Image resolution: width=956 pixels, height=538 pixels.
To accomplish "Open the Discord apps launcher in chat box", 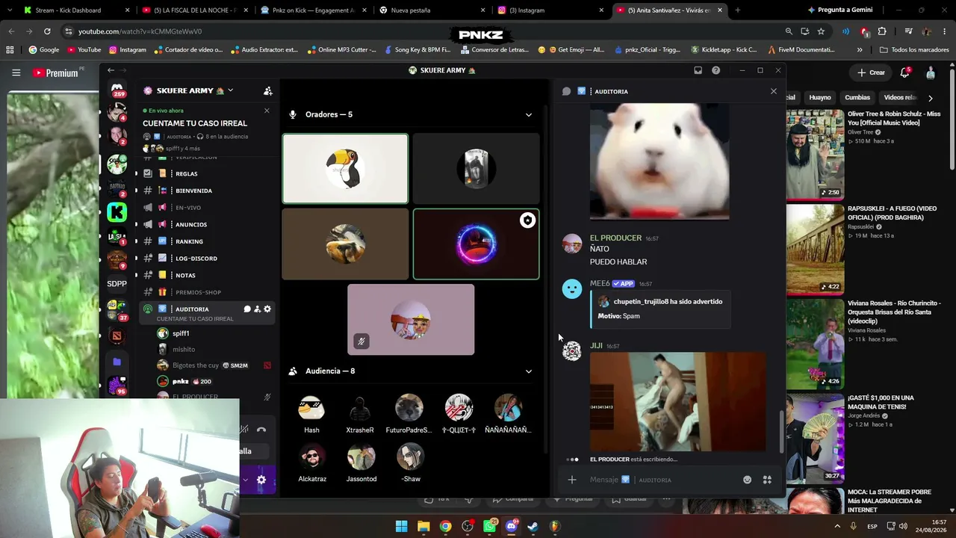I will tap(767, 480).
